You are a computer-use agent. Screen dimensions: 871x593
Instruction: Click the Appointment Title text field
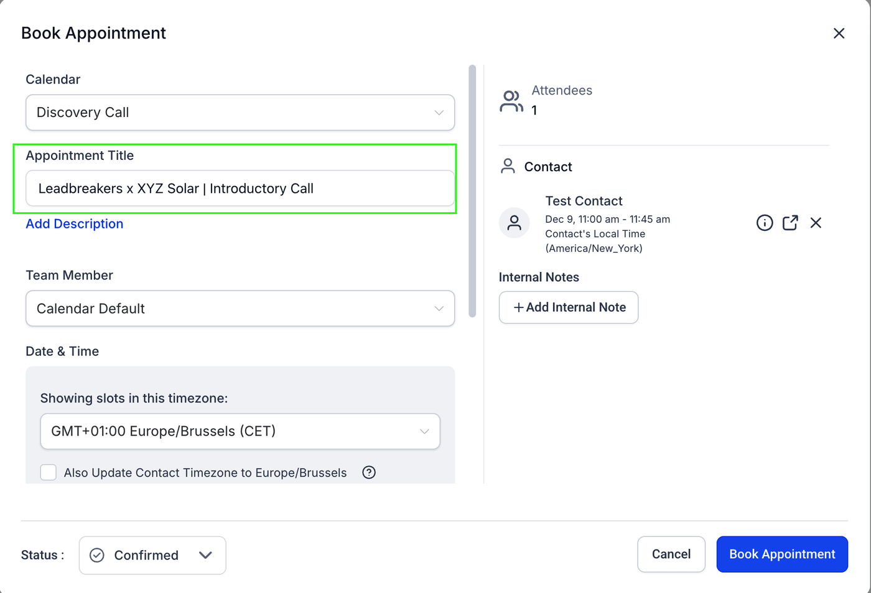pos(240,189)
